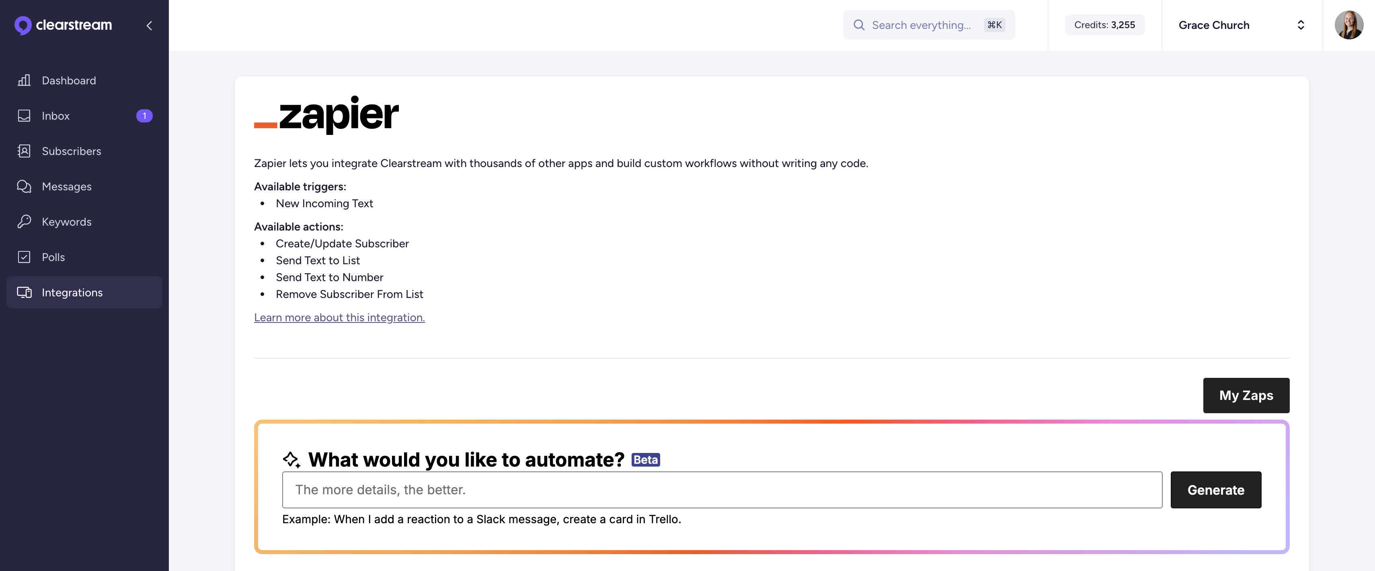The width and height of the screenshot is (1375, 571).
Task: Click the Integrations devices icon
Action: [24, 292]
